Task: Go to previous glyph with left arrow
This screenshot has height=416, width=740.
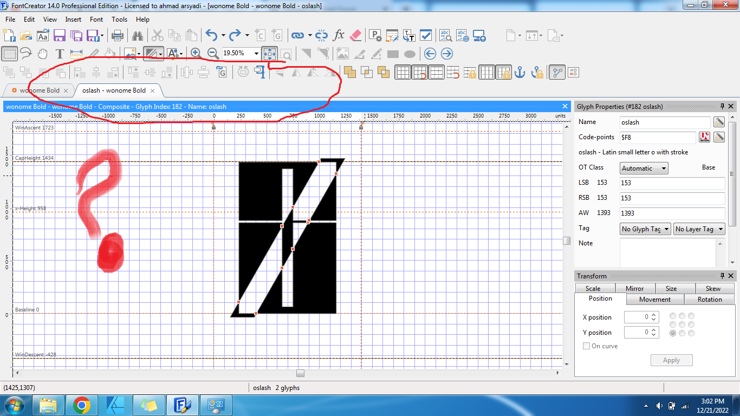Action: point(430,54)
